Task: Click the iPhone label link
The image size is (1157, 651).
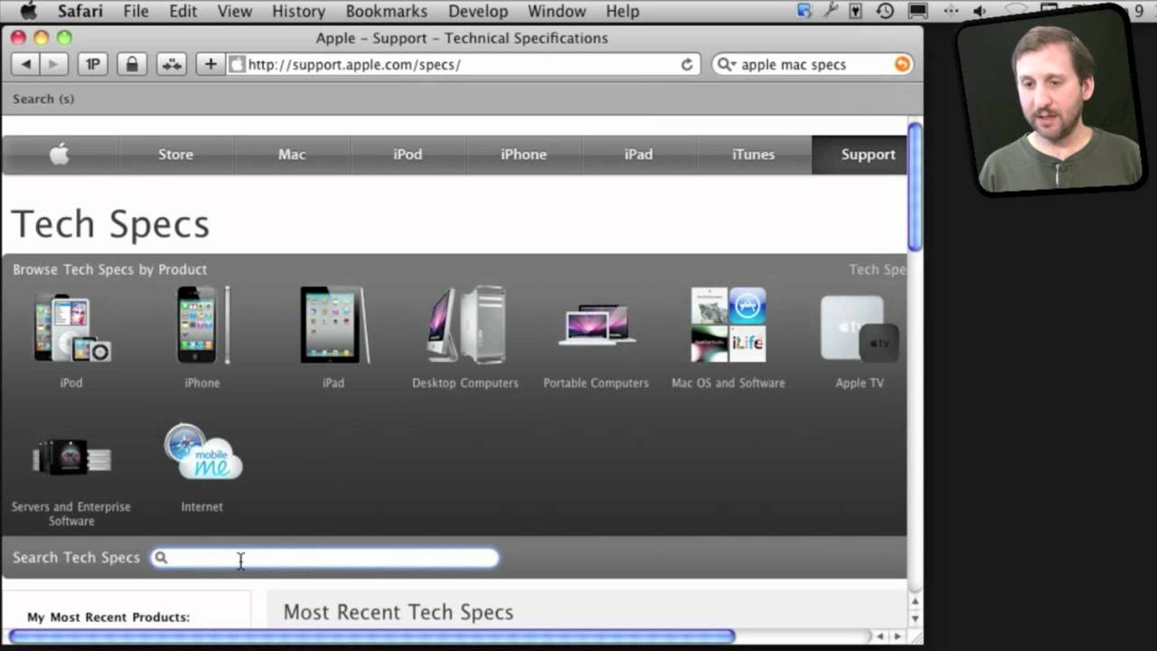Action: click(x=202, y=383)
